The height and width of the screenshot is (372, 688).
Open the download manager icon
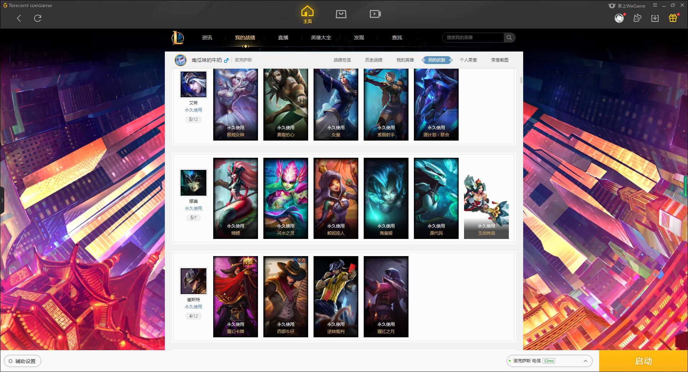pyautogui.click(x=655, y=18)
